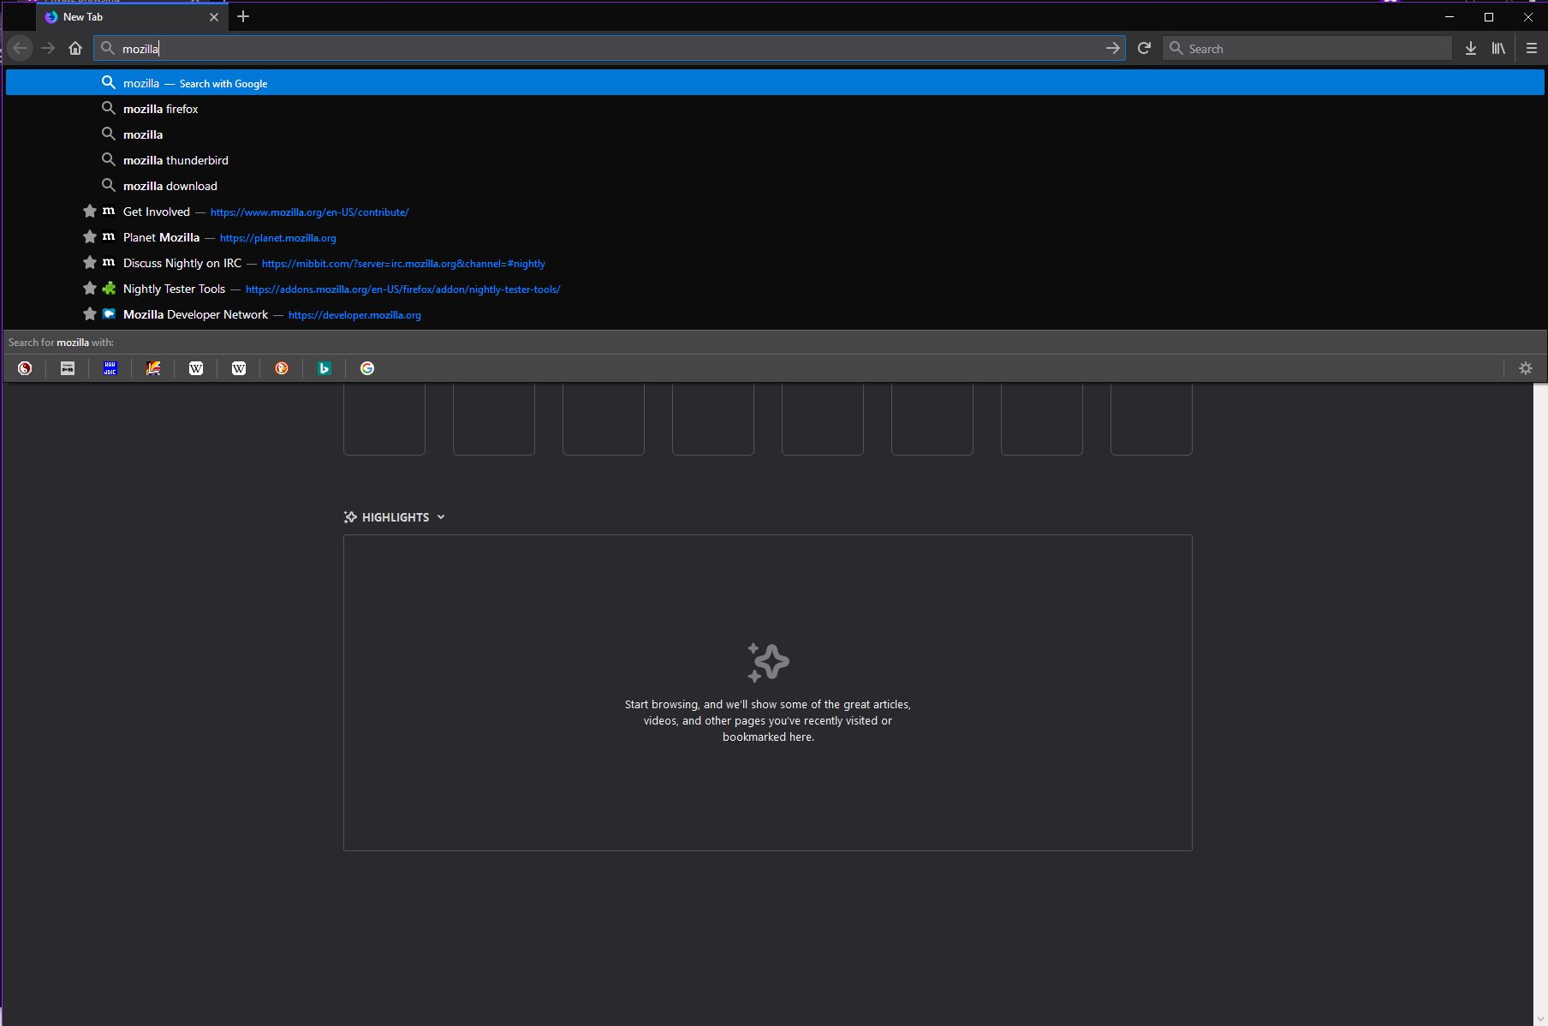
Task: Search with Bing icon
Action: 324,368
